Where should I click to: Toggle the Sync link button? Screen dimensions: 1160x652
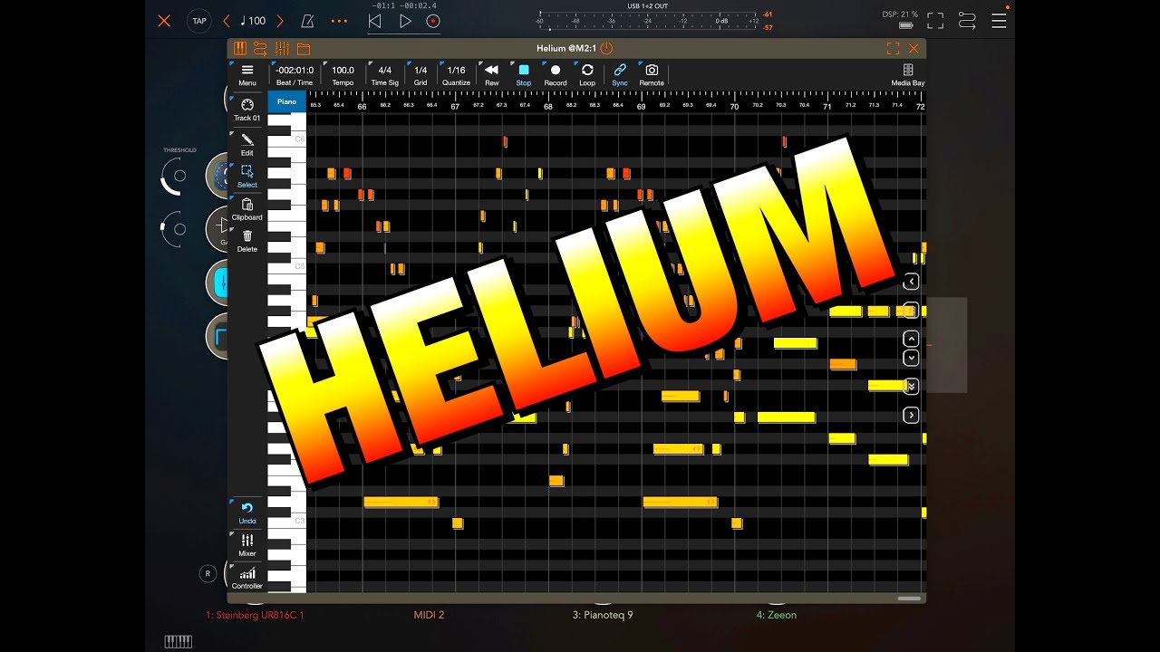click(620, 75)
